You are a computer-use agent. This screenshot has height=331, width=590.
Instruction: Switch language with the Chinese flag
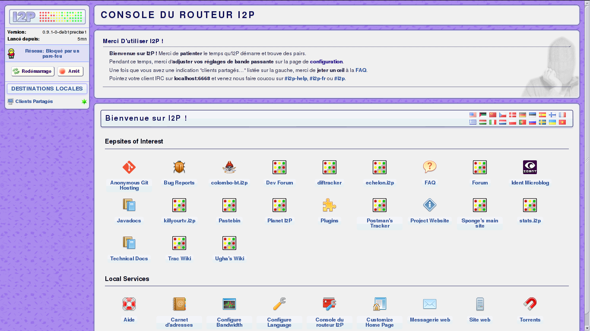[x=493, y=115]
